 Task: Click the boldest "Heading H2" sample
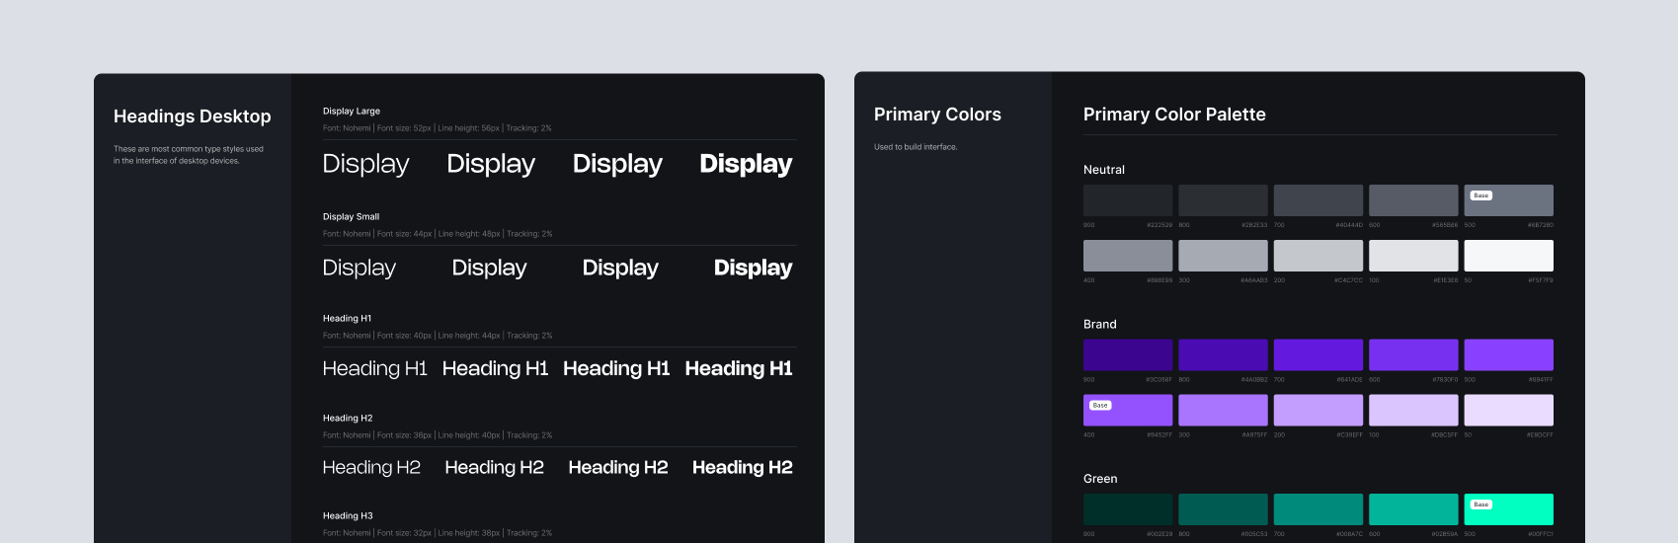[743, 468]
